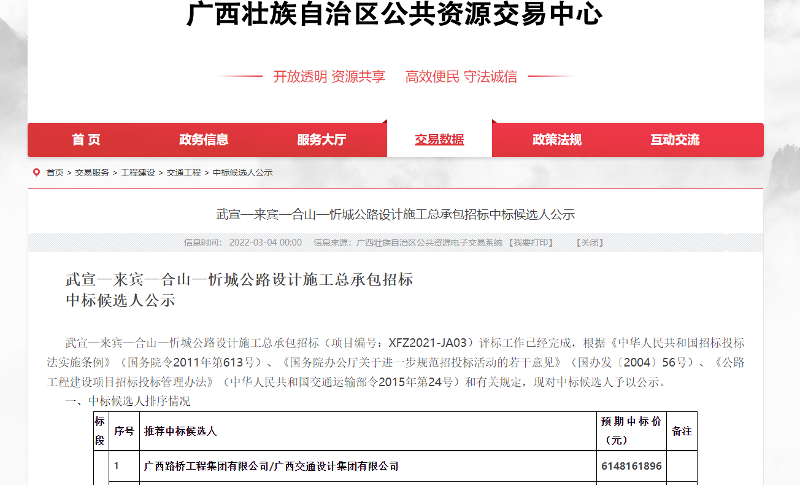Click the 一、中标候选人排序情况 section heading
Viewport: 800px width, 485px height.
(x=128, y=402)
